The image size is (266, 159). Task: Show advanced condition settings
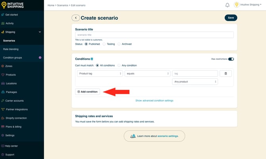(154, 100)
